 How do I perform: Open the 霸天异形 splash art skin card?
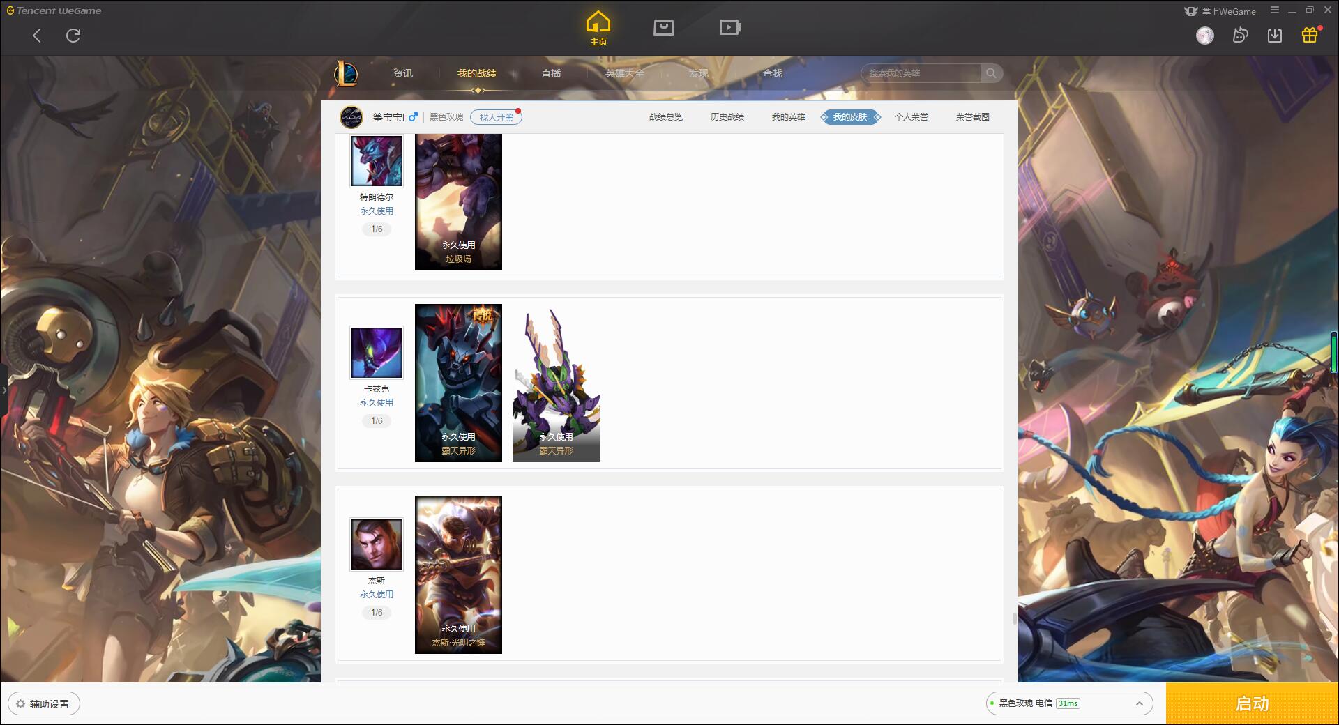[458, 383]
